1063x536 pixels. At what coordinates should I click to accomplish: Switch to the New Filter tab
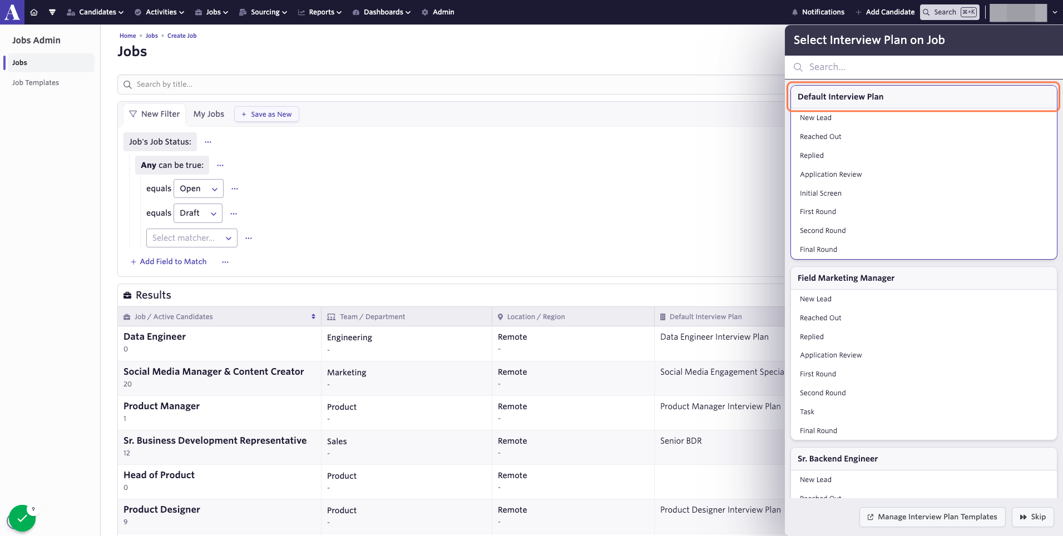click(155, 114)
